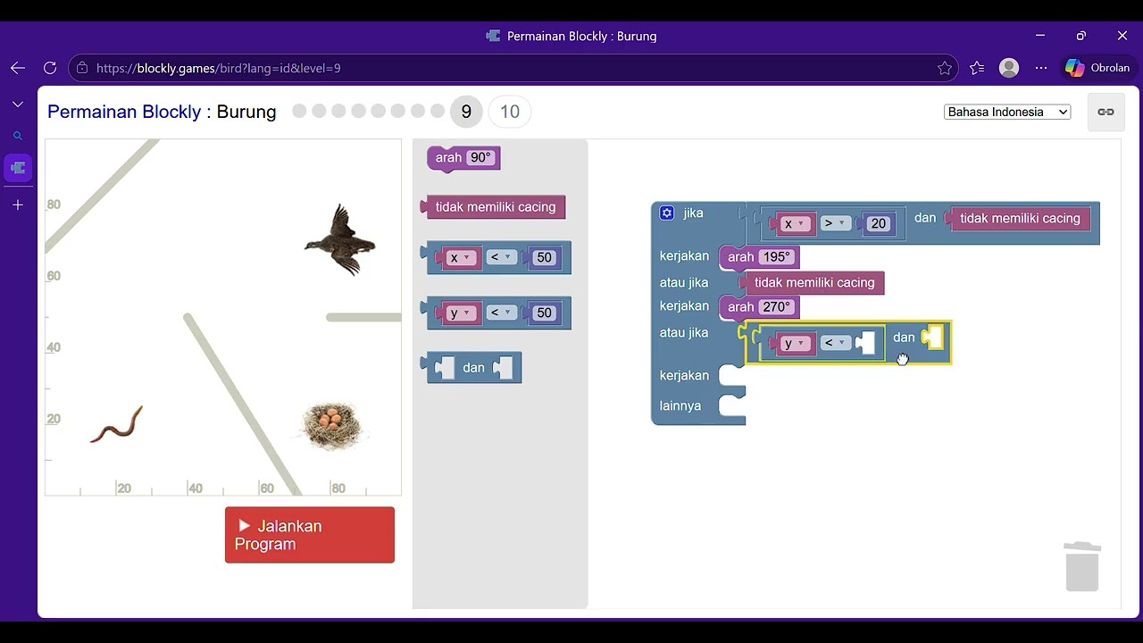Image resolution: width=1143 pixels, height=643 pixels.
Task: Click the site info lock icon
Action: coord(82,68)
